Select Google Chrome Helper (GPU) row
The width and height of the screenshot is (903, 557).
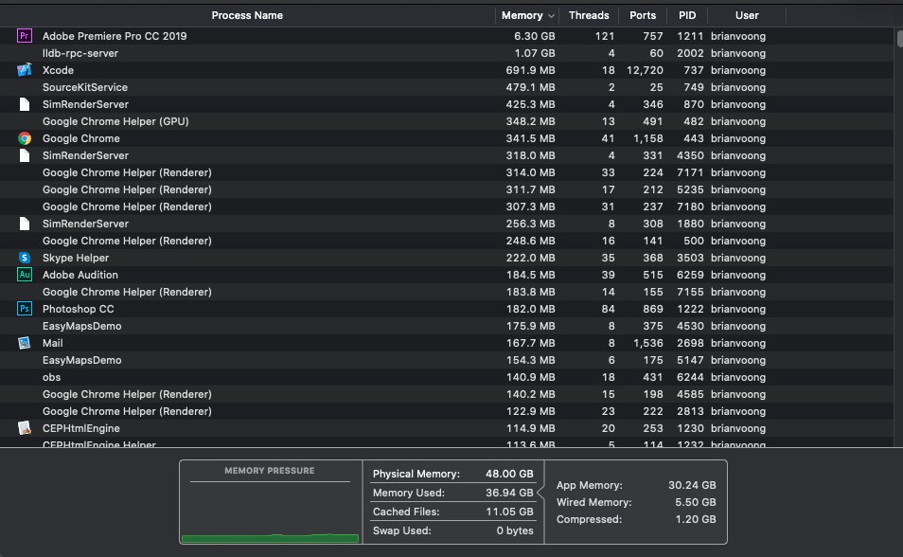click(x=447, y=121)
